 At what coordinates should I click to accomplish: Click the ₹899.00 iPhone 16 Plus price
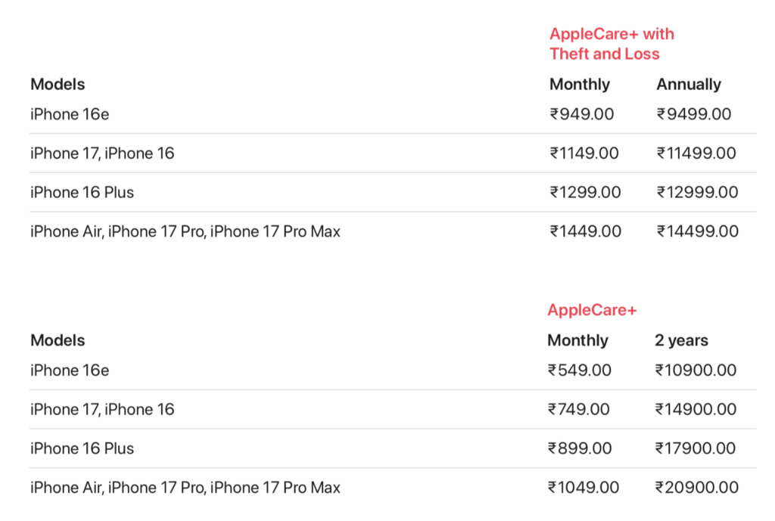580,448
